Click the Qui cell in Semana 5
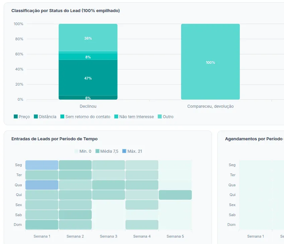Viewport: 284px width, 244px height. 175,195
